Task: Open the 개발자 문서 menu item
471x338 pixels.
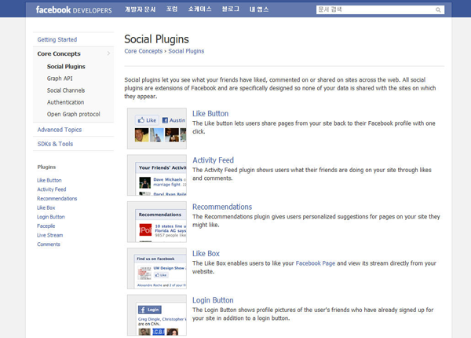Action: pos(141,9)
